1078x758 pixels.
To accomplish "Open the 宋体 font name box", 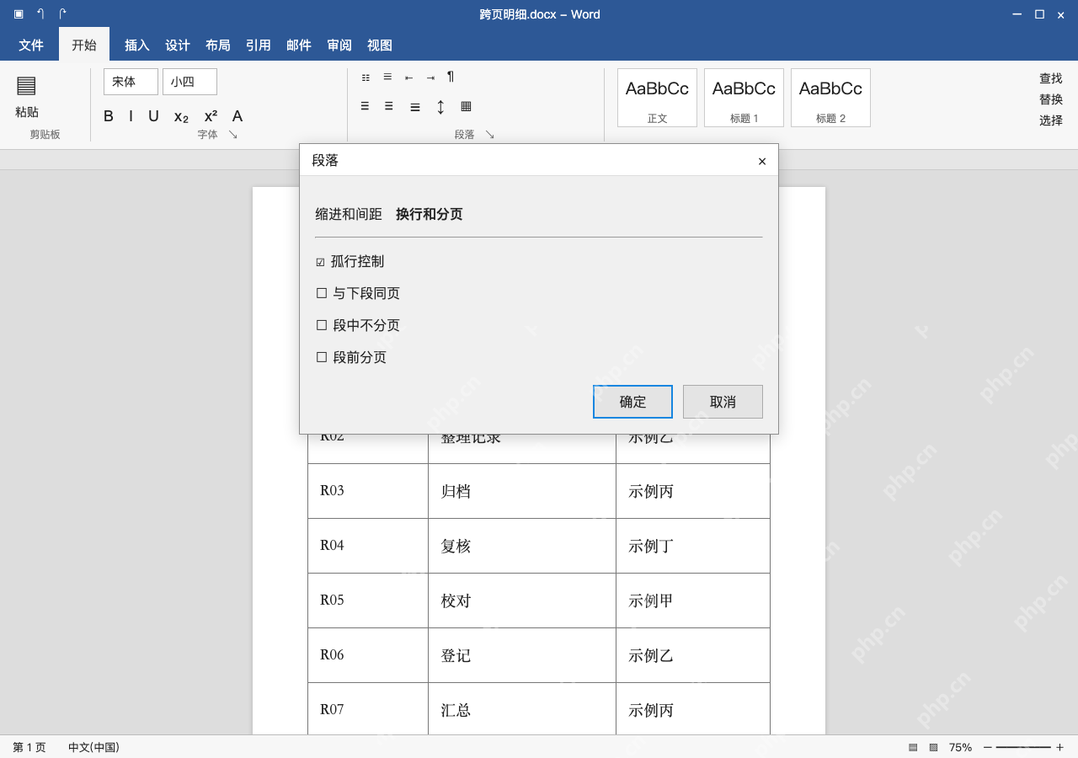I will click(131, 82).
